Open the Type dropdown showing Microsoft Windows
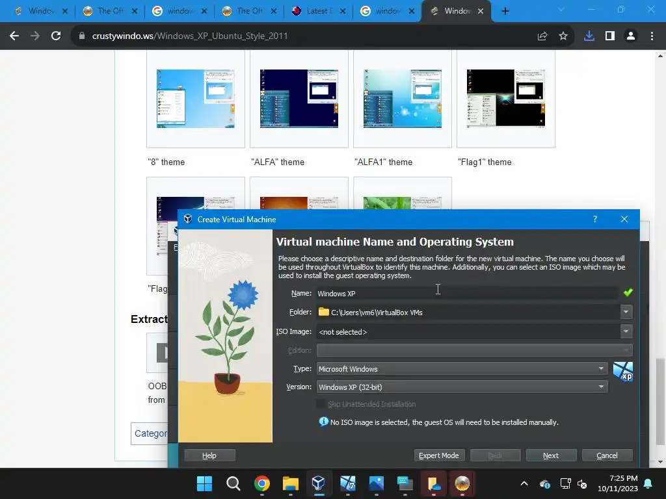This screenshot has width=666, height=499. pyautogui.click(x=462, y=369)
